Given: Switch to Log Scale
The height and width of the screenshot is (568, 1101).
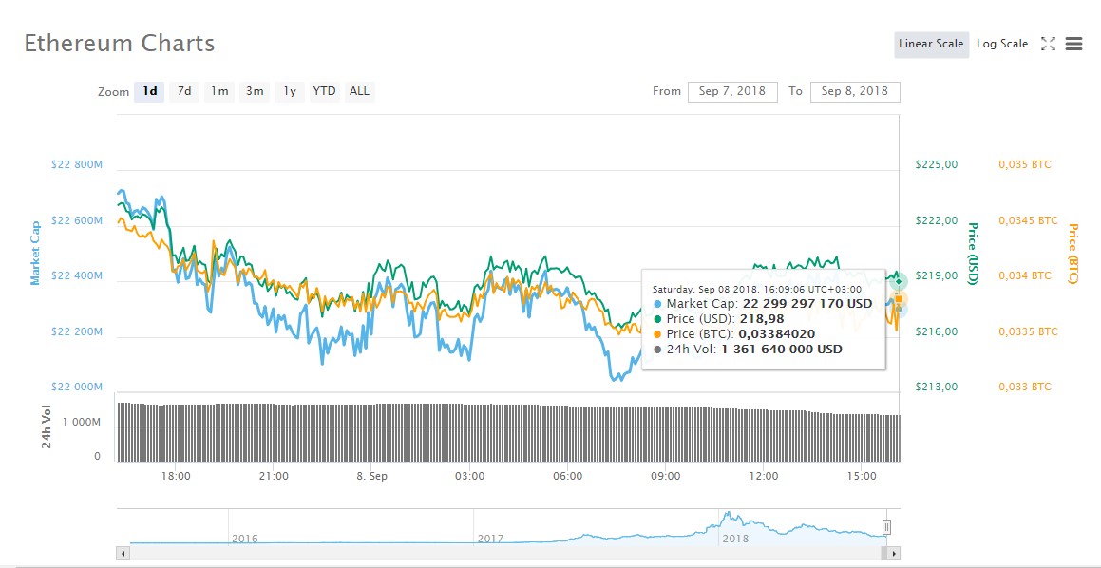Looking at the screenshot, I should tap(1001, 44).
